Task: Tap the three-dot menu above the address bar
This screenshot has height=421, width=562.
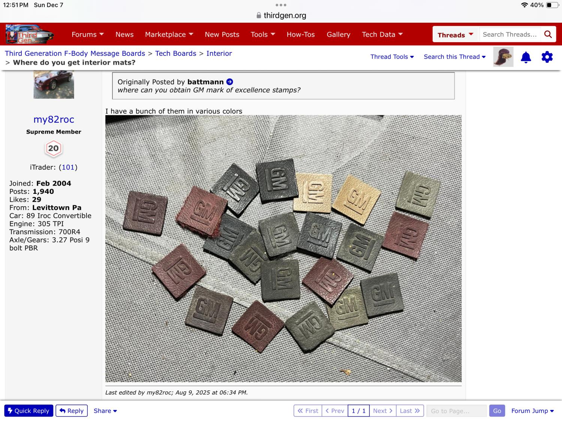Action: 281,5
